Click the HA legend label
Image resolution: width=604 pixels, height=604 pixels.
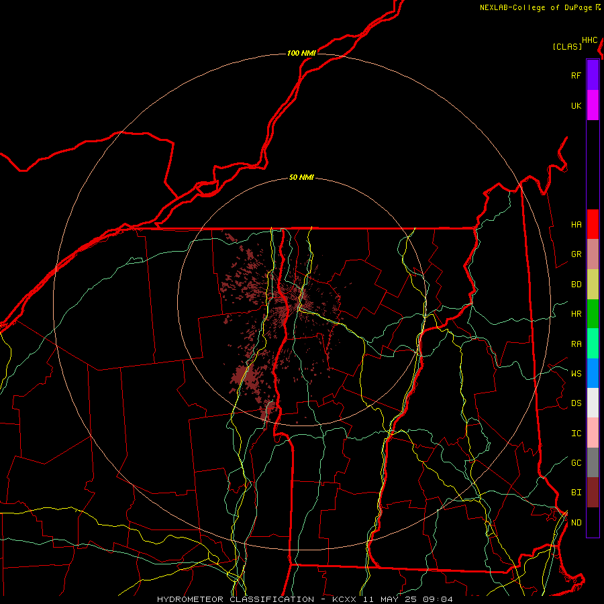[576, 225]
